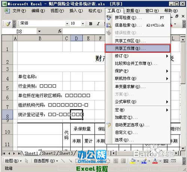Click the AutoCorrect lightning icon in the 工具 menu
This screenshot has width=187, height=172.
coord(109,125)
